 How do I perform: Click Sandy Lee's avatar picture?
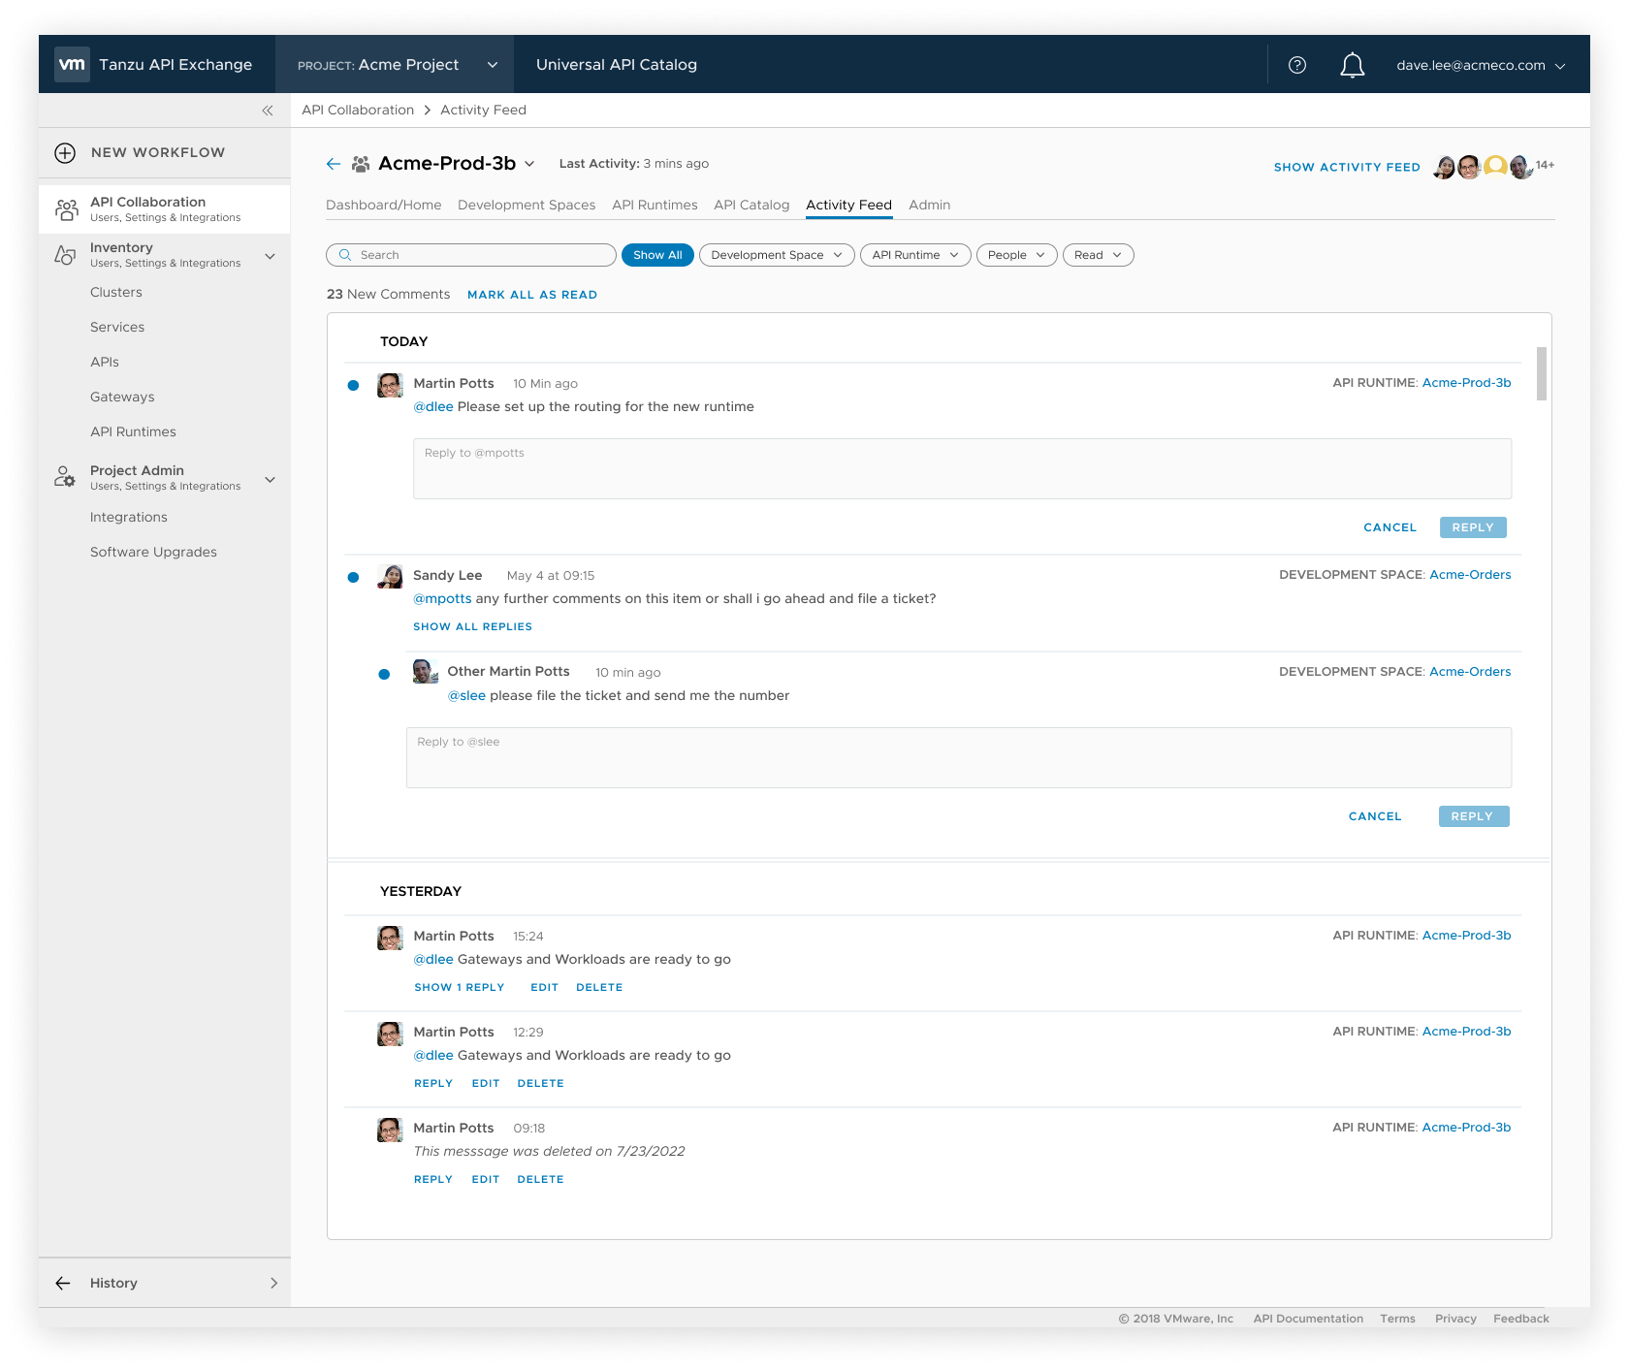click(390, 577)
